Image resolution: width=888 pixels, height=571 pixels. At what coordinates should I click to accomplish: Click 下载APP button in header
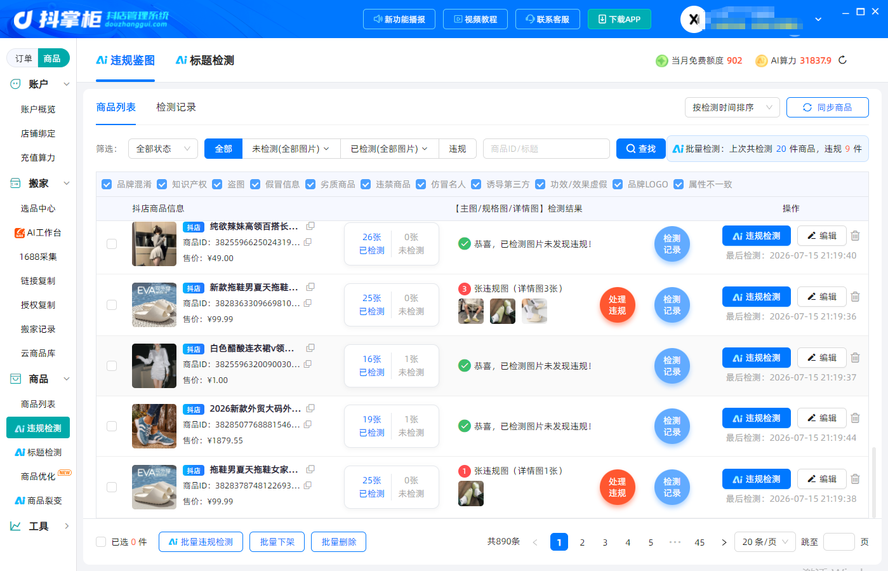pos(619,19)
